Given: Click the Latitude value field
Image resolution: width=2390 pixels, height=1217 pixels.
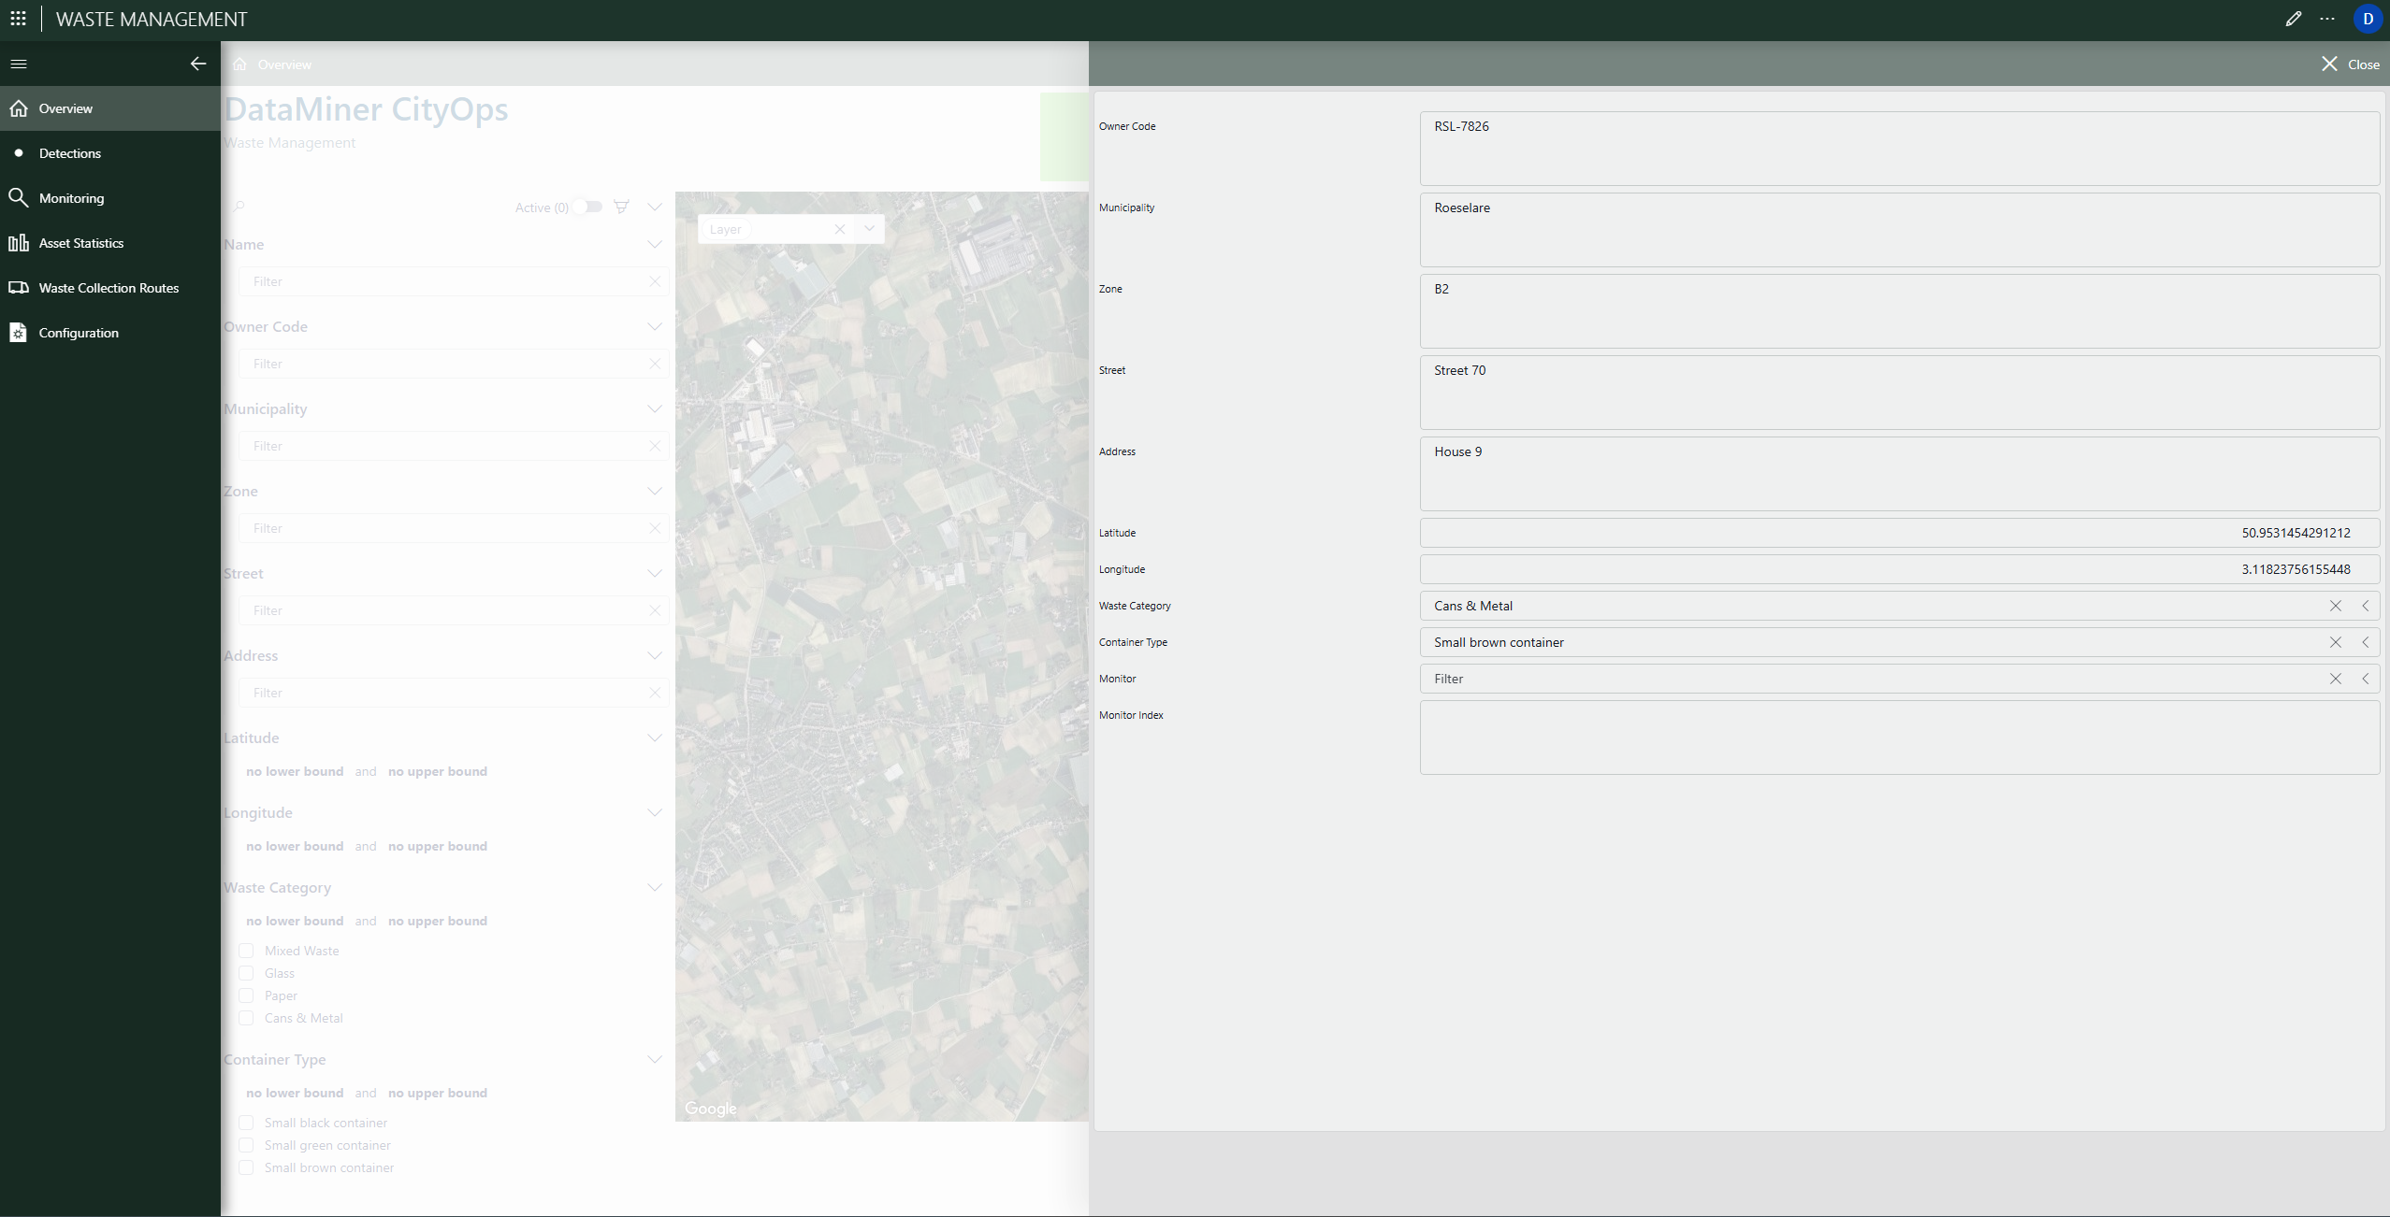Looking at the screenshot, I should [1899, 533].
